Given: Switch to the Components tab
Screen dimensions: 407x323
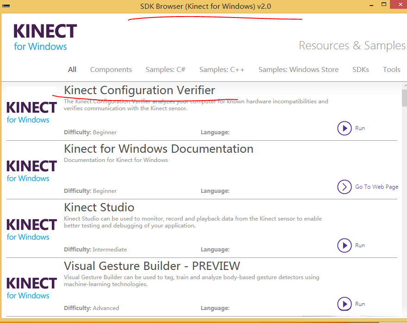Looking at the screenshot, I should click(x=111, y=69).
